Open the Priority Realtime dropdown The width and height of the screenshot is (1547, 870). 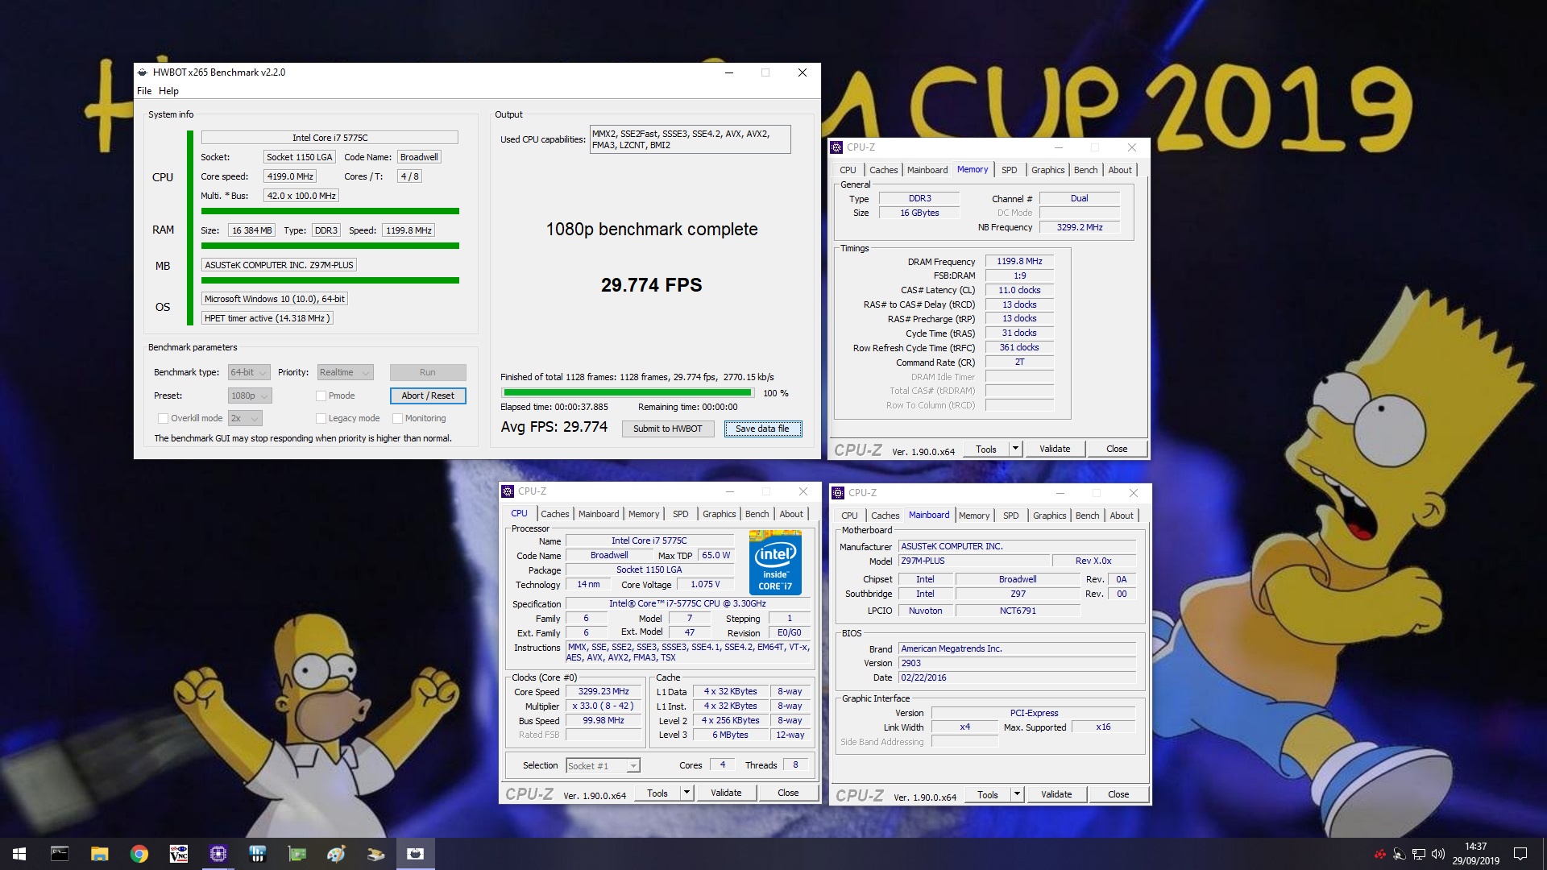(345, 372)
